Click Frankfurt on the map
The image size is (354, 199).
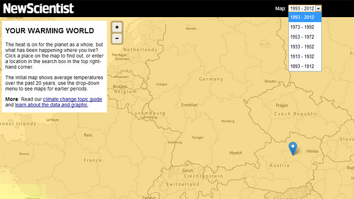[189, 105]
